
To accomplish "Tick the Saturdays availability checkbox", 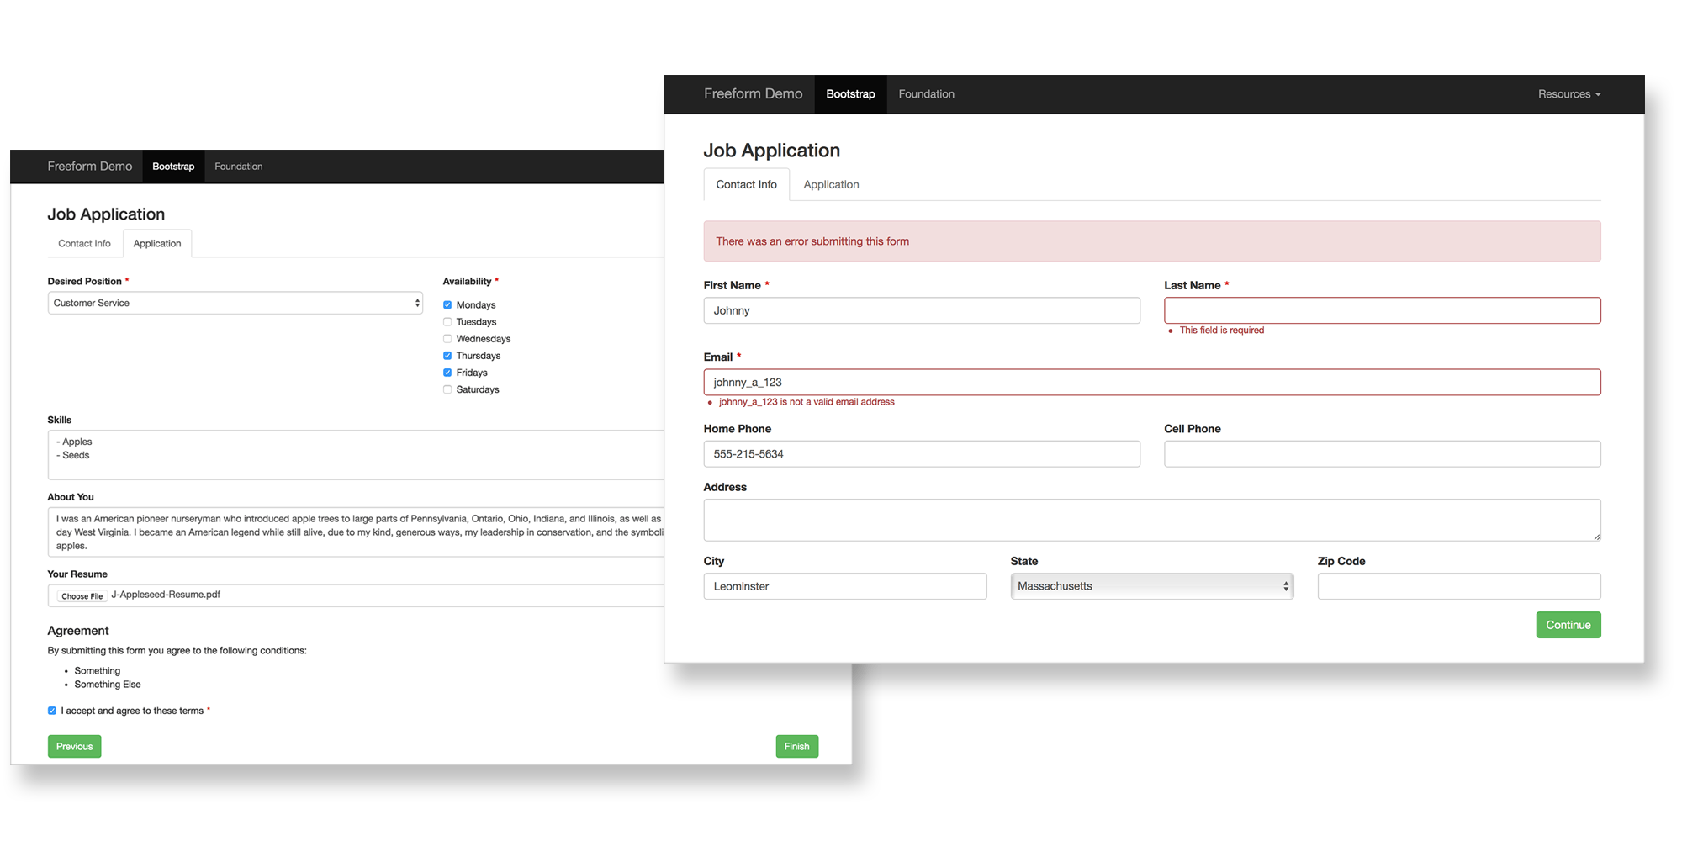I will coord(447,389).
